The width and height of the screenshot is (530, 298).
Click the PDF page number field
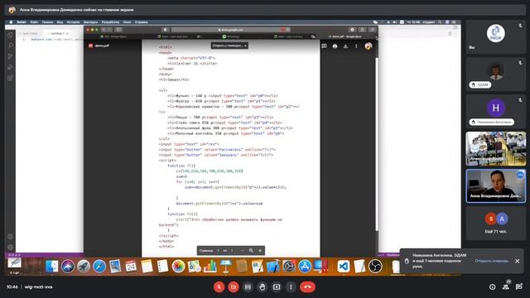pos(218,250)
